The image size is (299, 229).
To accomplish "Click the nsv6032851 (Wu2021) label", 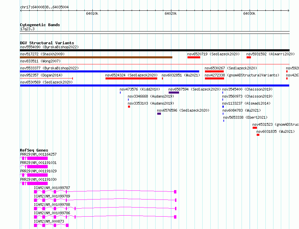I will click(x=181, y=75).
